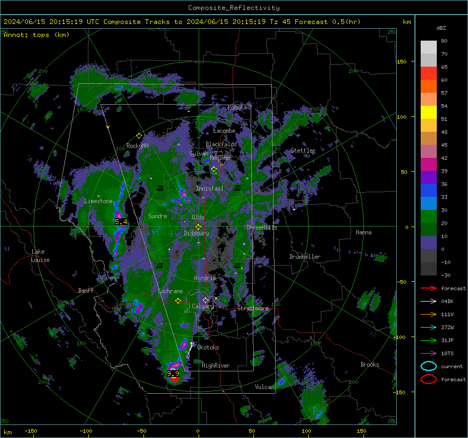
Task: Click the yellow radar-center diamond above Didsbury
Action: pyautogui.click(x=198, y=227)
